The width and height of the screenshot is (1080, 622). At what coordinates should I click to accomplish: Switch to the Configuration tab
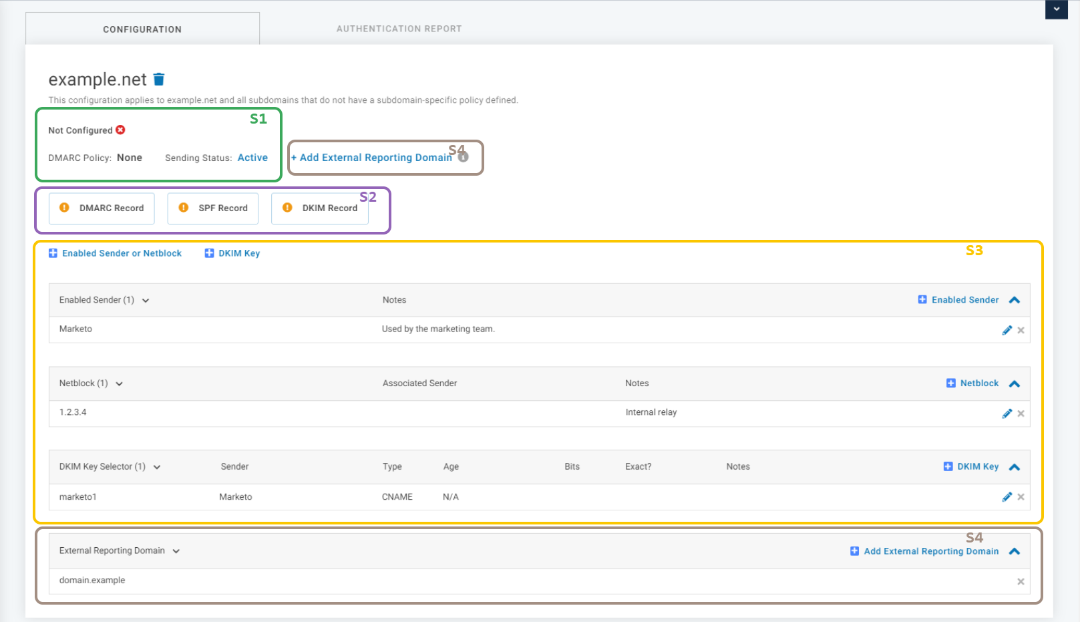142,29
